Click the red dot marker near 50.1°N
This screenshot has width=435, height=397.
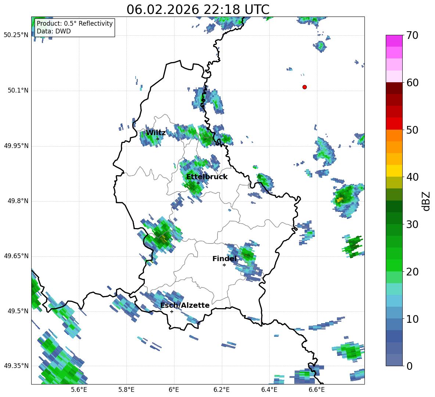pos(304,87)
